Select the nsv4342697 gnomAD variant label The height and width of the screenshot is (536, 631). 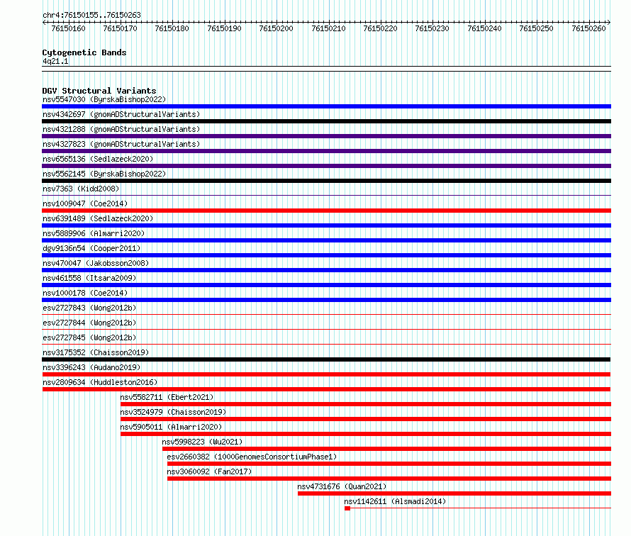click(x=121, y=114)
